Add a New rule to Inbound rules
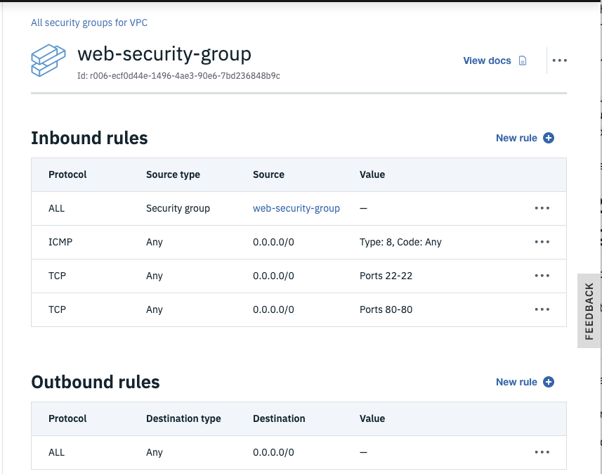This screenshot has width=602, height=474. coord(516,138)
